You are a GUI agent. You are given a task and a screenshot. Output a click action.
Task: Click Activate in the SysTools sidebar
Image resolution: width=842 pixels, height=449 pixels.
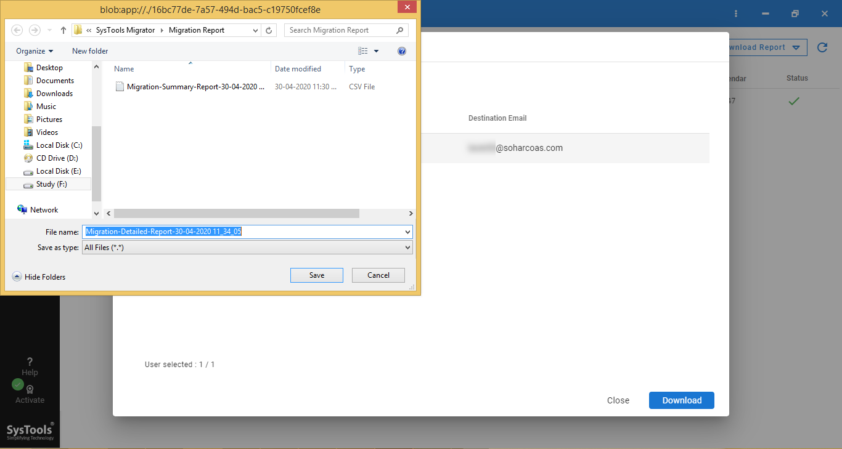(x=30, y=394)
